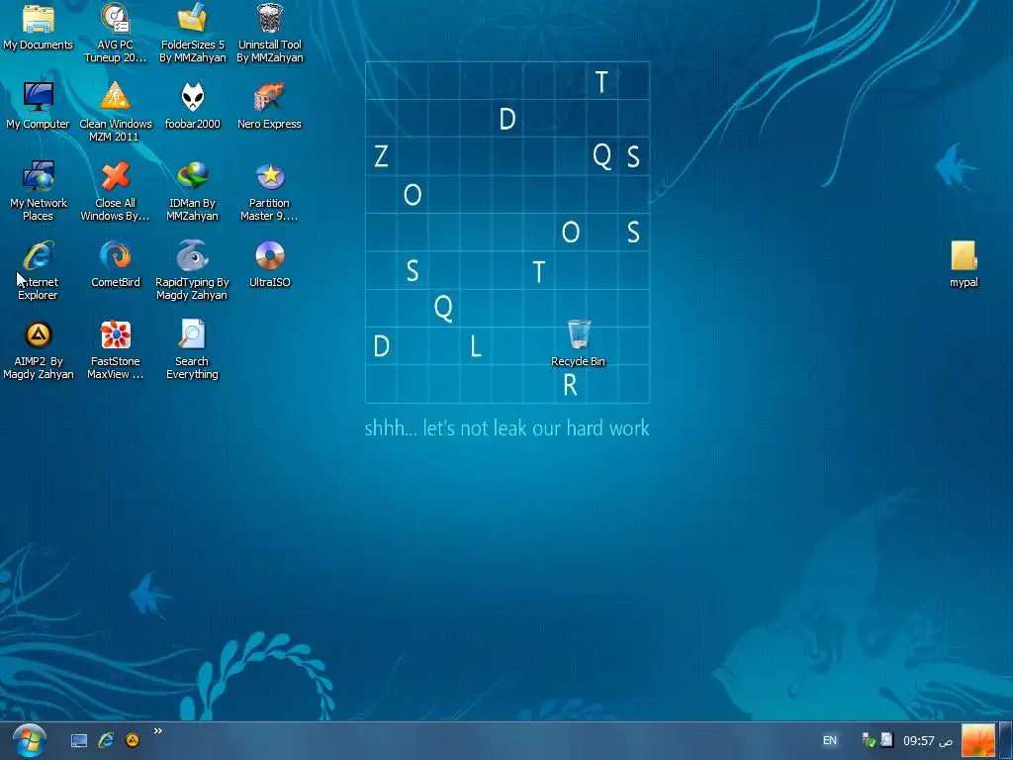Viewport: 1013px width, 760px height.
Task: Click Show Desktop quick launch icon
Action: [x=79, y=740]
